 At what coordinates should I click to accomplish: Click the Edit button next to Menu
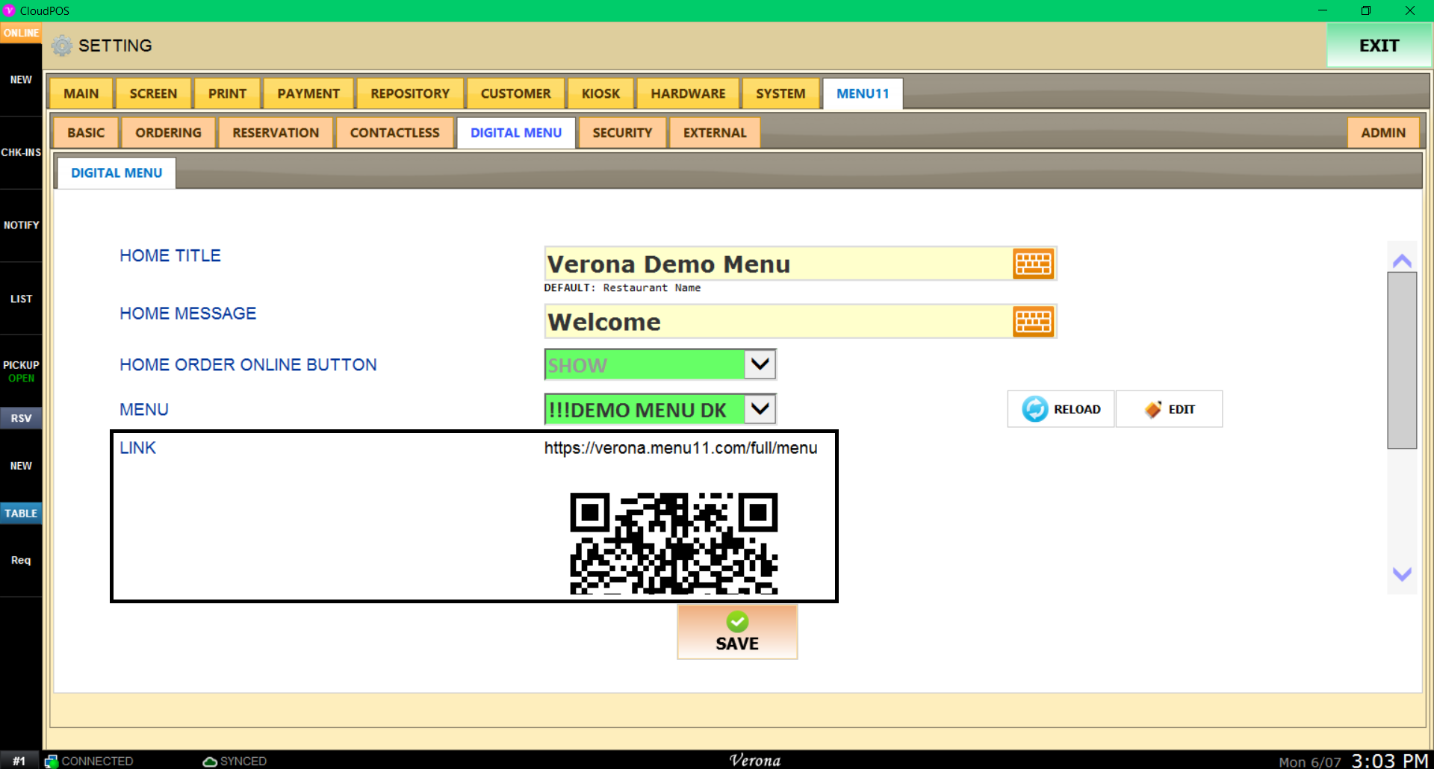[1169, 409]
